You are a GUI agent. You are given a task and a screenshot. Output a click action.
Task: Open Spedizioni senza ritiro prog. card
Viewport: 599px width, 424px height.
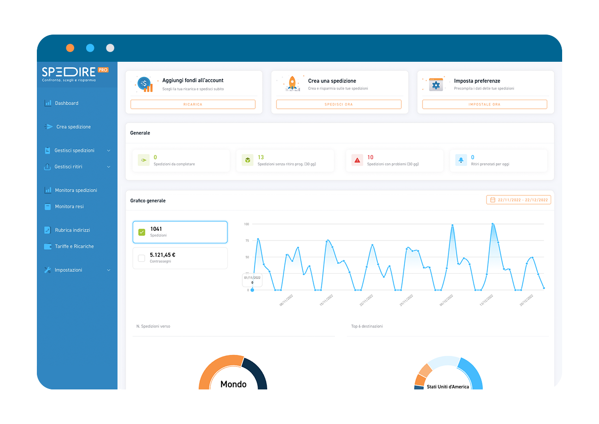pyautogui.click(x=285, y=160)
